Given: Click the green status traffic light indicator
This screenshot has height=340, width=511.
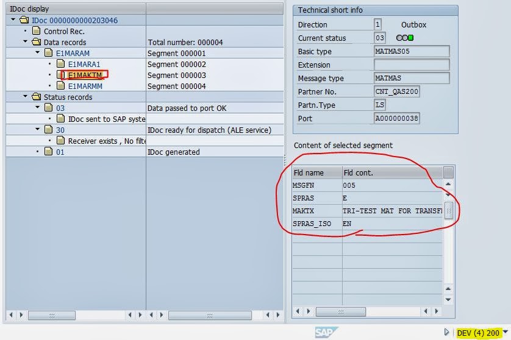Looking at the screenshot, I should 410,38.
